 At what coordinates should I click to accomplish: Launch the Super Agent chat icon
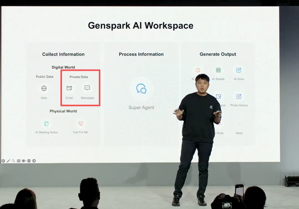(141, 89)
